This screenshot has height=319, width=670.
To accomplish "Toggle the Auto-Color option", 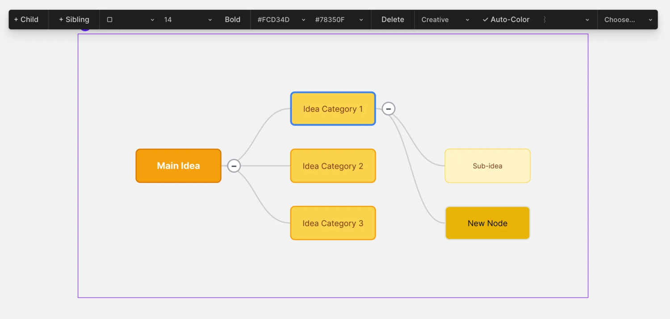I will point(506,20).
